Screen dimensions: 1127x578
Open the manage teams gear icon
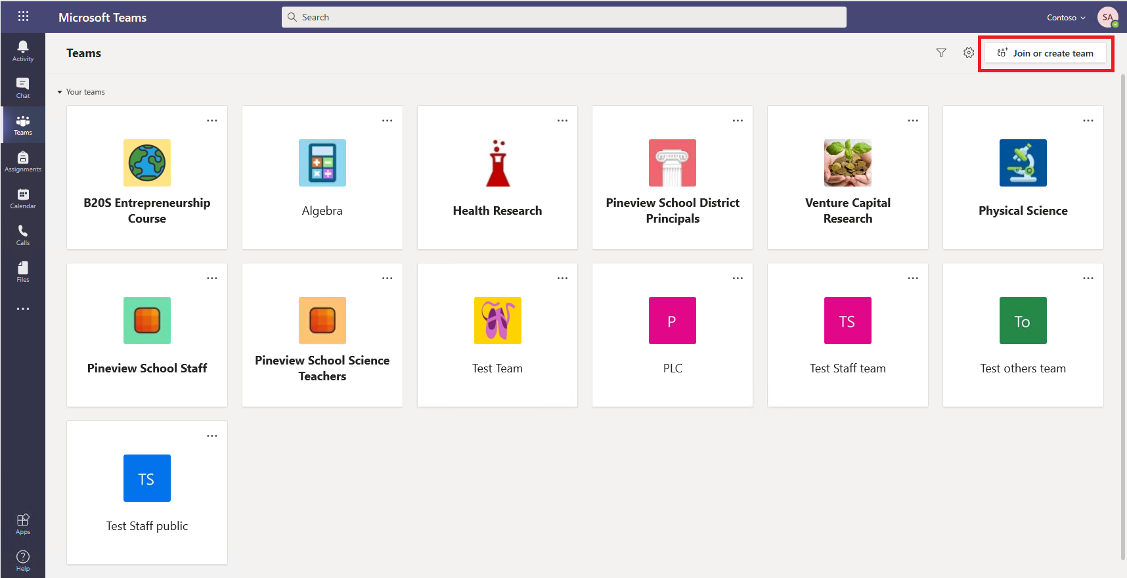(969, 53)
